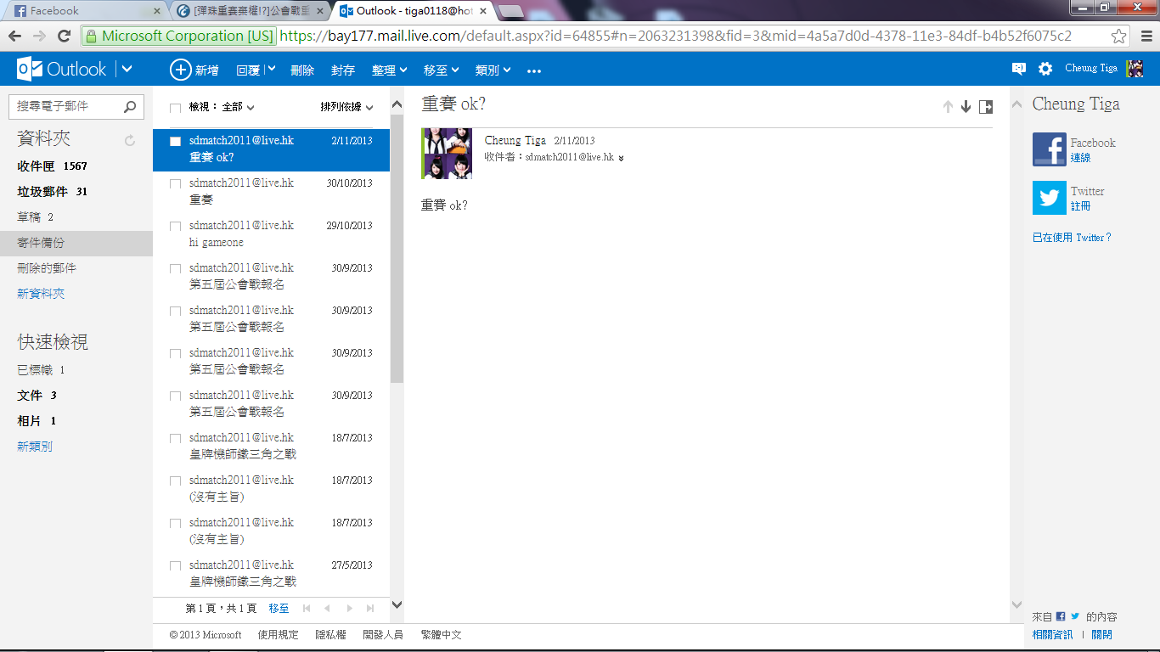Archive the message with 封存
This screenshot has width=1160, height=652.
[x=343, y=70]
